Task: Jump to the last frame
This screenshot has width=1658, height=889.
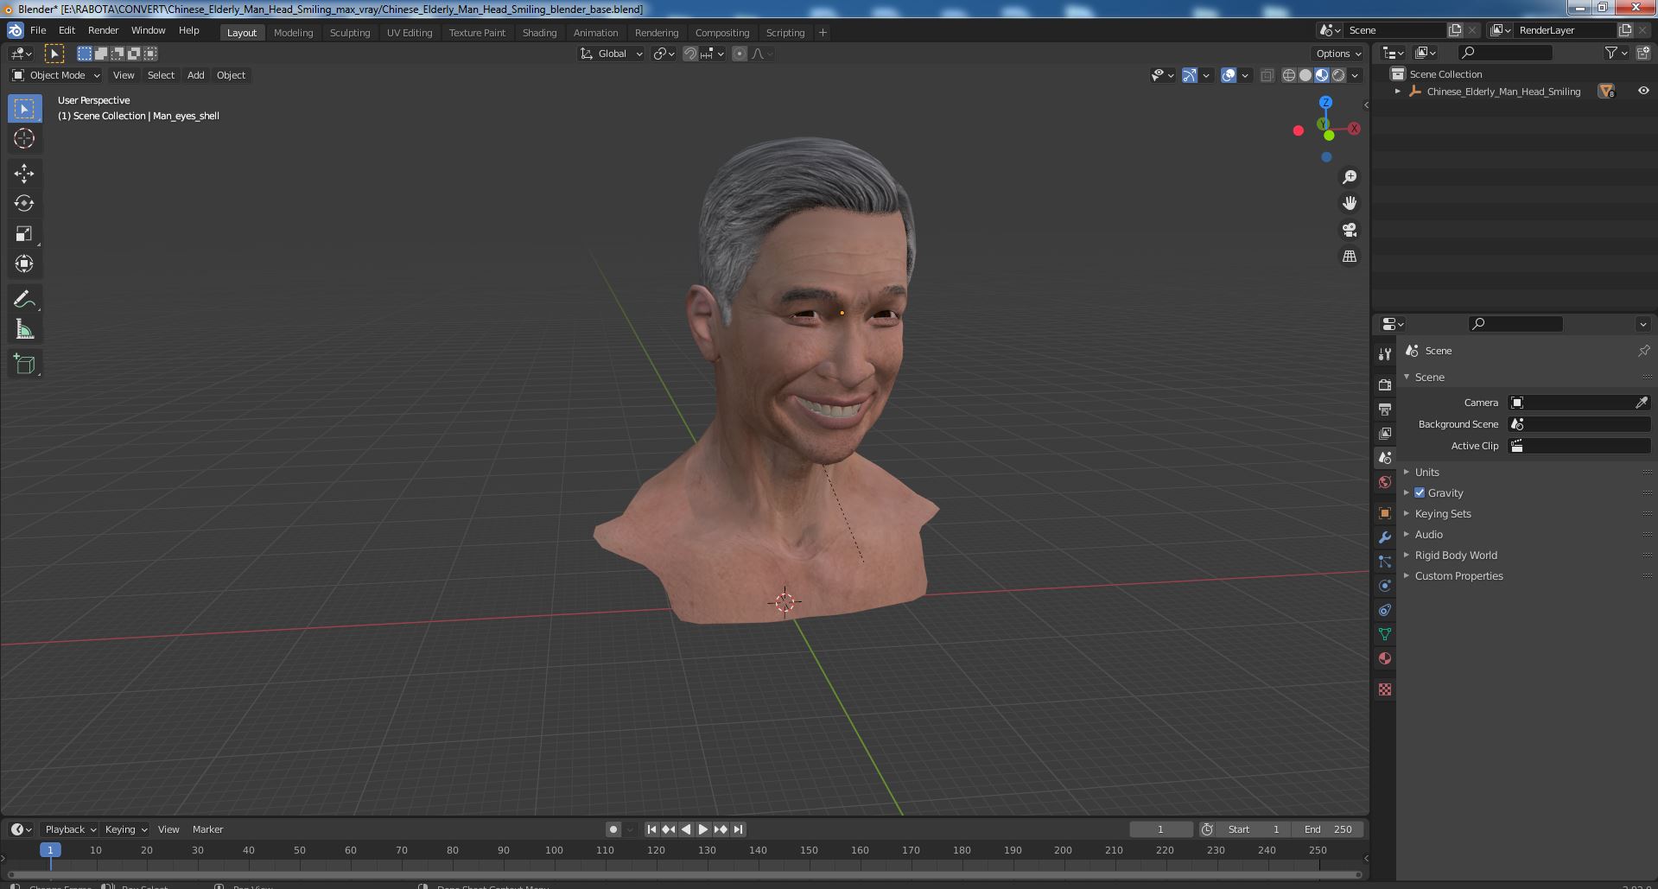Action: coord(738,829)
